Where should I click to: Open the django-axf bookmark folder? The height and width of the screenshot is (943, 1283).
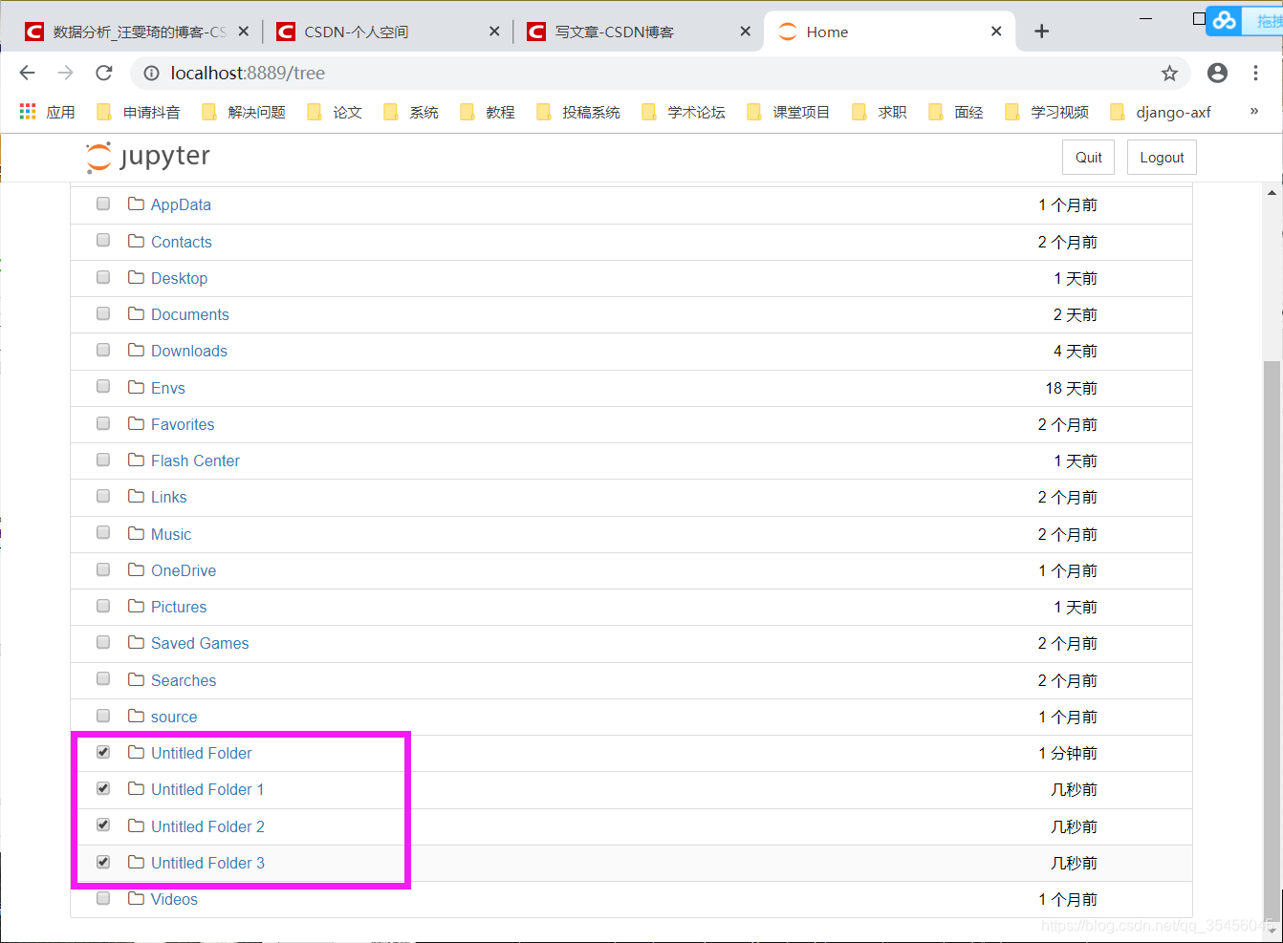[x=1161, y=112]
